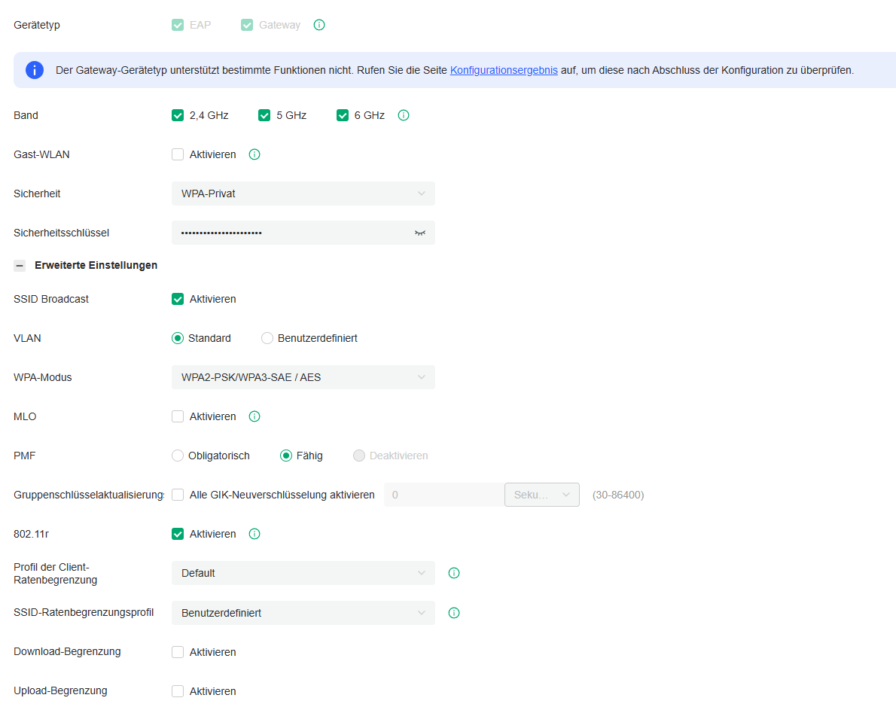
Task: Disable the 2,4 GHz band checkbox
Action: [x=178, y=115]
